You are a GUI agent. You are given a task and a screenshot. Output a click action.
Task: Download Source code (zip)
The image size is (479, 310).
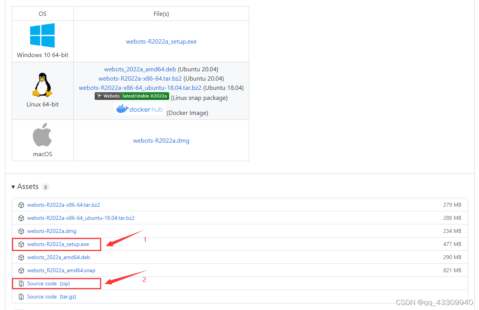pos(49,284)
